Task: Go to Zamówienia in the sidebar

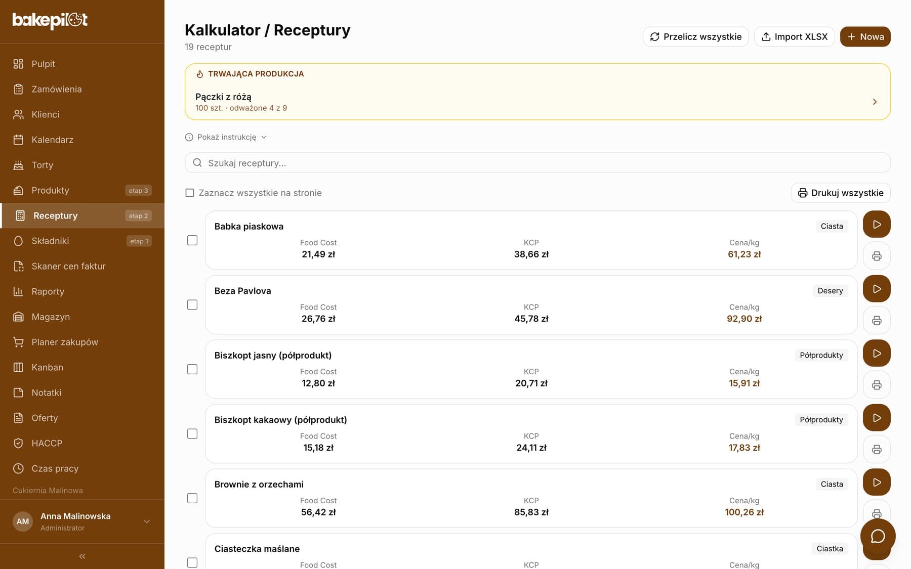Action: click(x=82, y=89)
